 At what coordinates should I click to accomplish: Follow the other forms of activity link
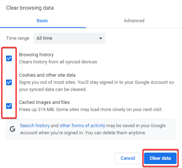[x=82, y=126]
